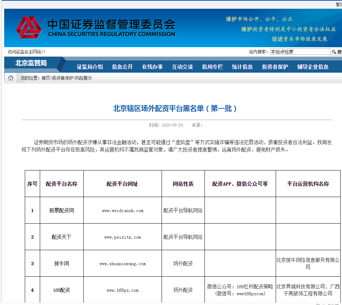Image resolution: width=342 pixels, height=305 pixels.
Task: Click the red CSRC logo emblem
Action: click(30, 28)
